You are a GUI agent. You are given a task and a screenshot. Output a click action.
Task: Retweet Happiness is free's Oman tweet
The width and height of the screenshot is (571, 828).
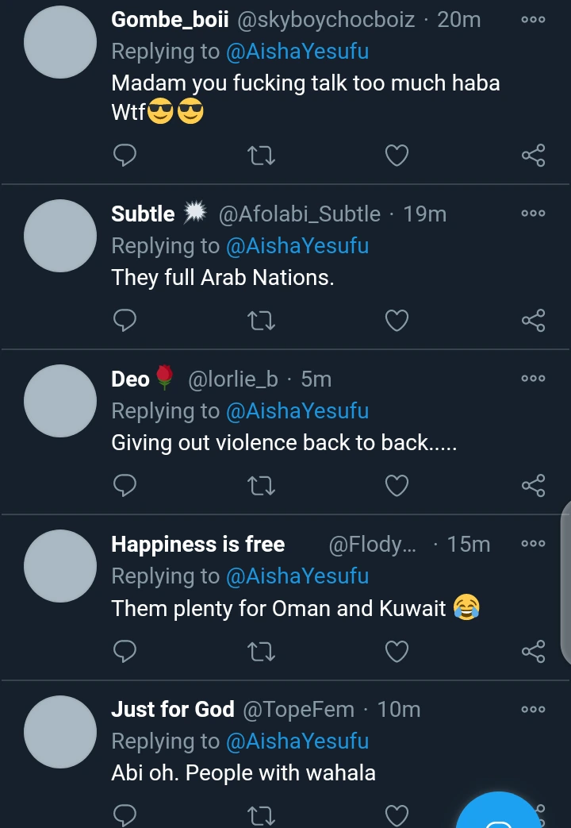pos(261,651)
